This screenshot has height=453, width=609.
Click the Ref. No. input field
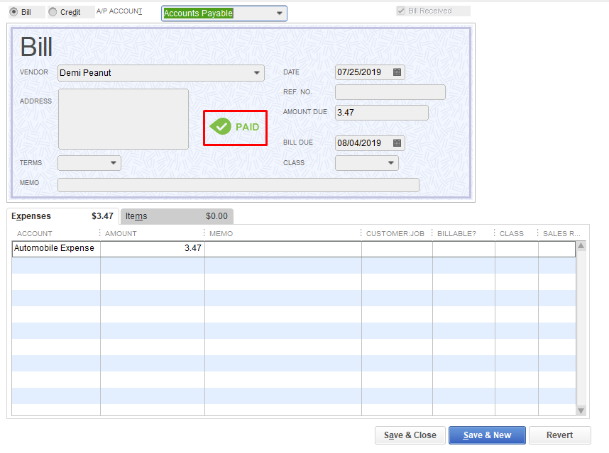[390, 92]
